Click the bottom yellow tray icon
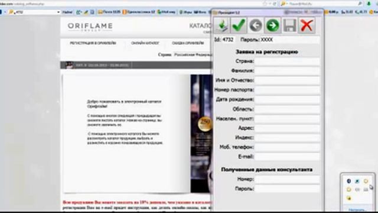The width and height of the screenshot is (378, 213). point(349,198)
